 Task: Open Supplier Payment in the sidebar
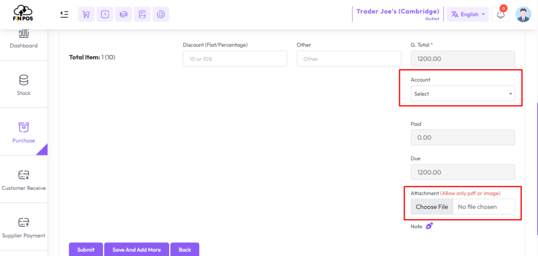pos(24,227)
